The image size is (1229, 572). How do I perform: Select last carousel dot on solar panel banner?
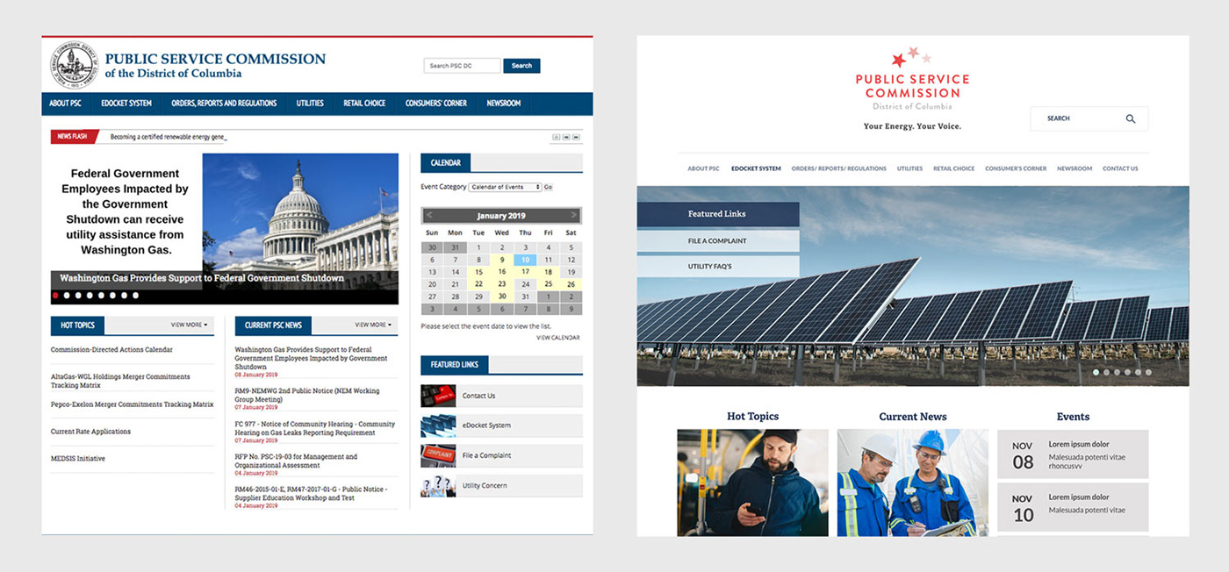pos(1148,372)
